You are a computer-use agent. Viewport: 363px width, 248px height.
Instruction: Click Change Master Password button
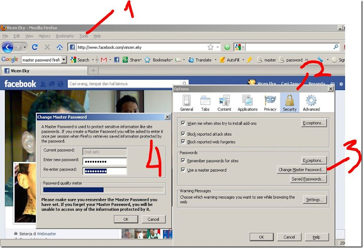[301, 170]
